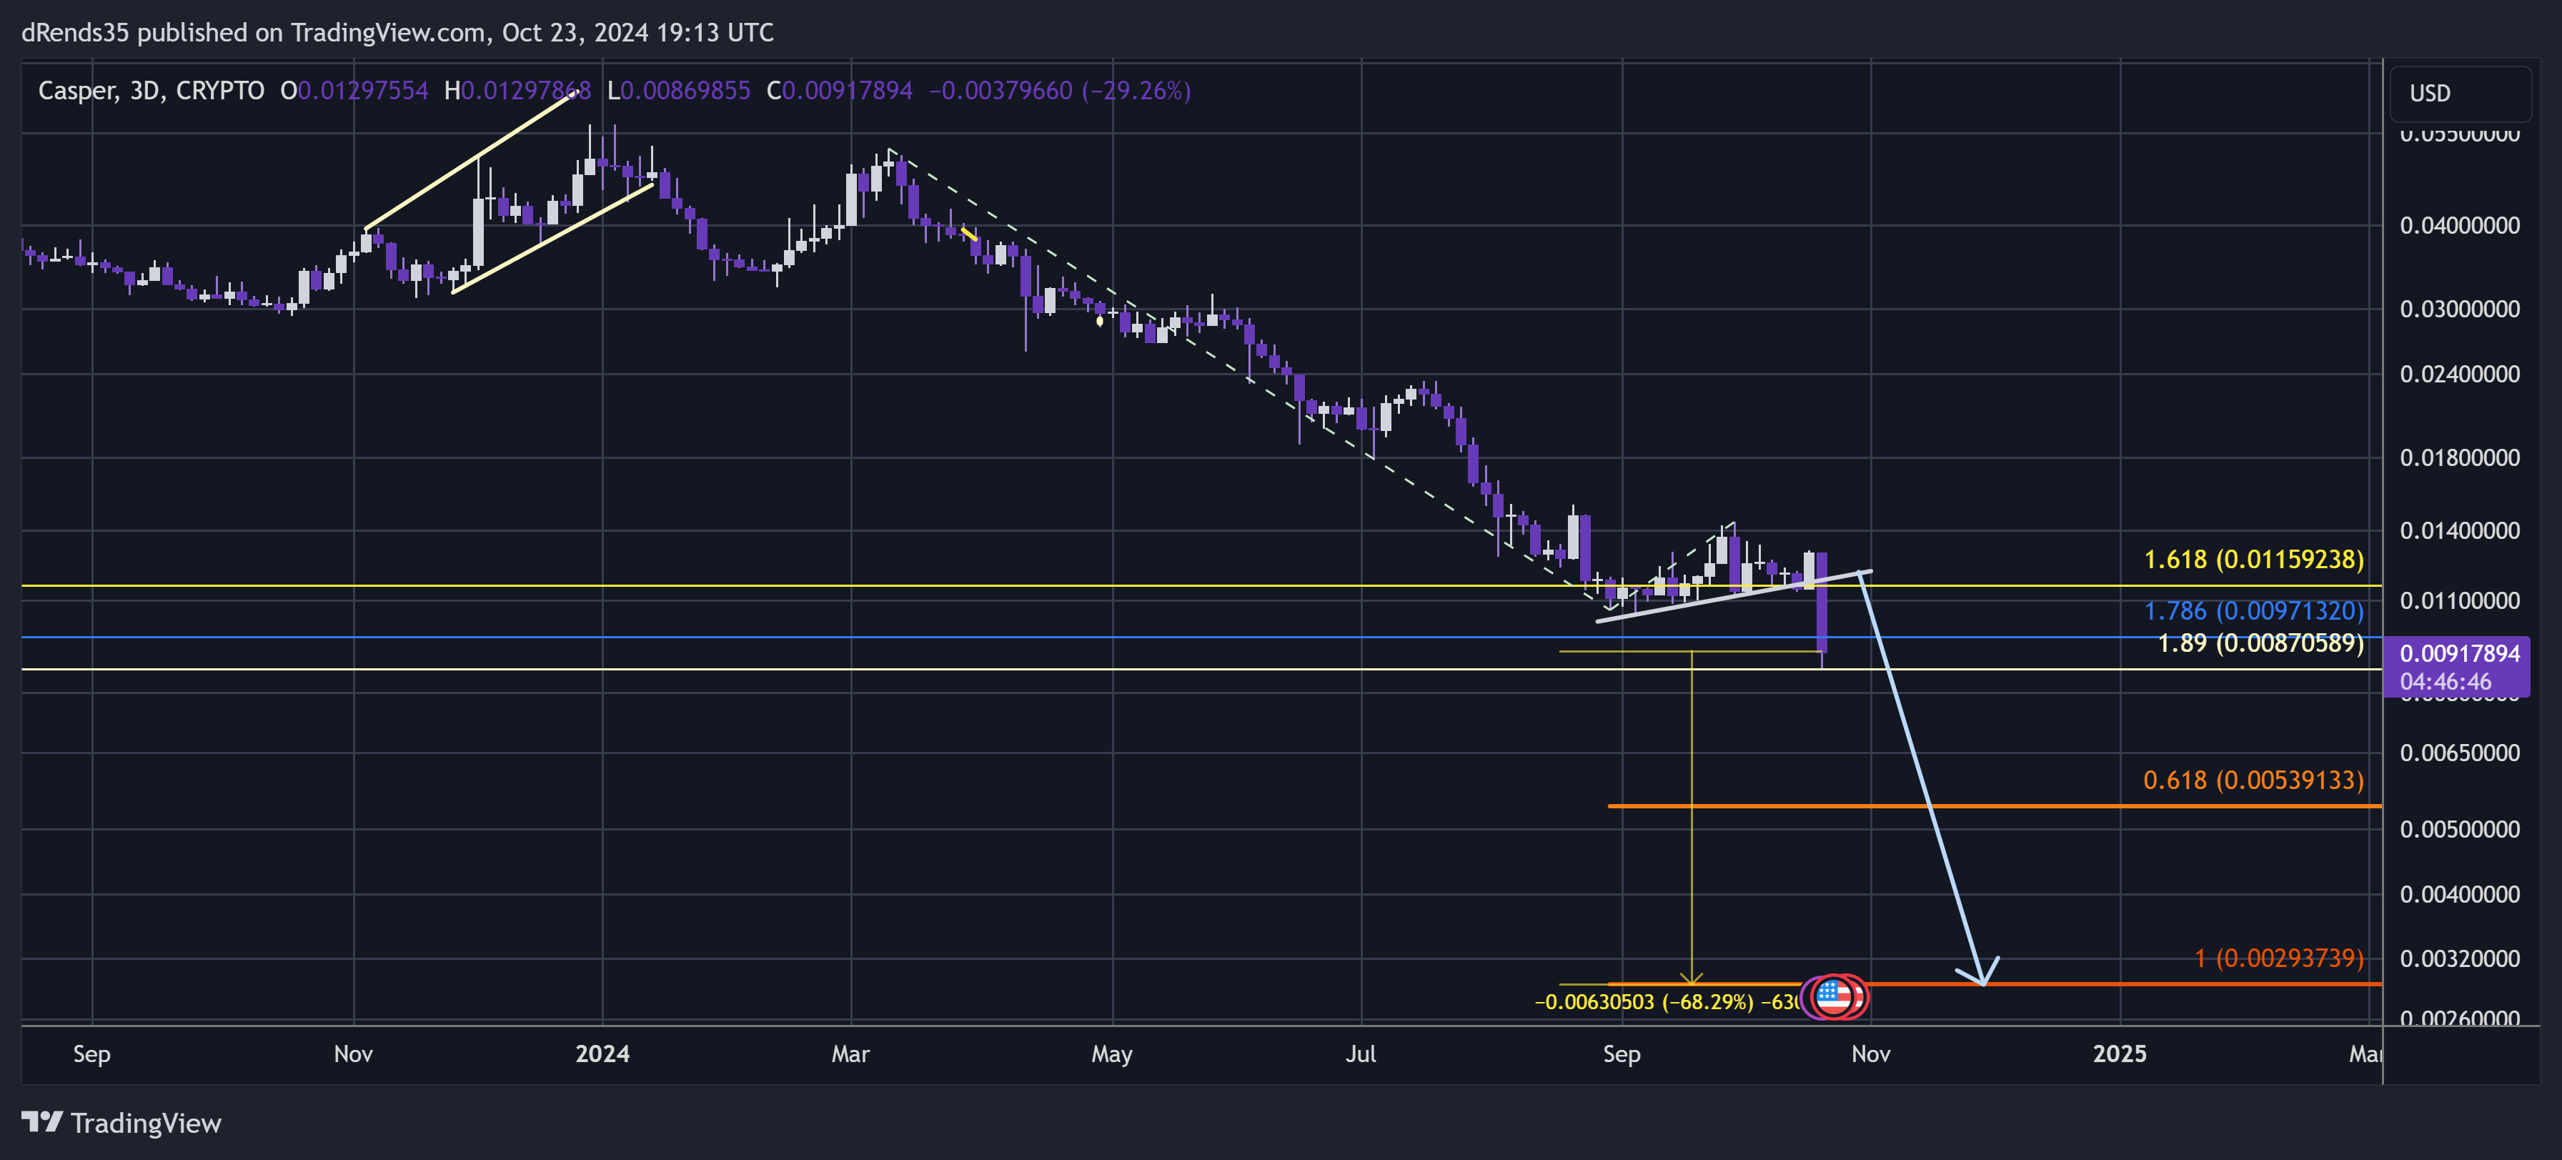
Task: Click the low value L0.00869855
Action: pyautogui.click(x=678, y=91)
